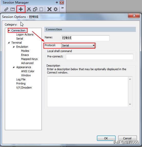Select Appearance category
Viewport: 142px width, 147px height.
[24, 67]
